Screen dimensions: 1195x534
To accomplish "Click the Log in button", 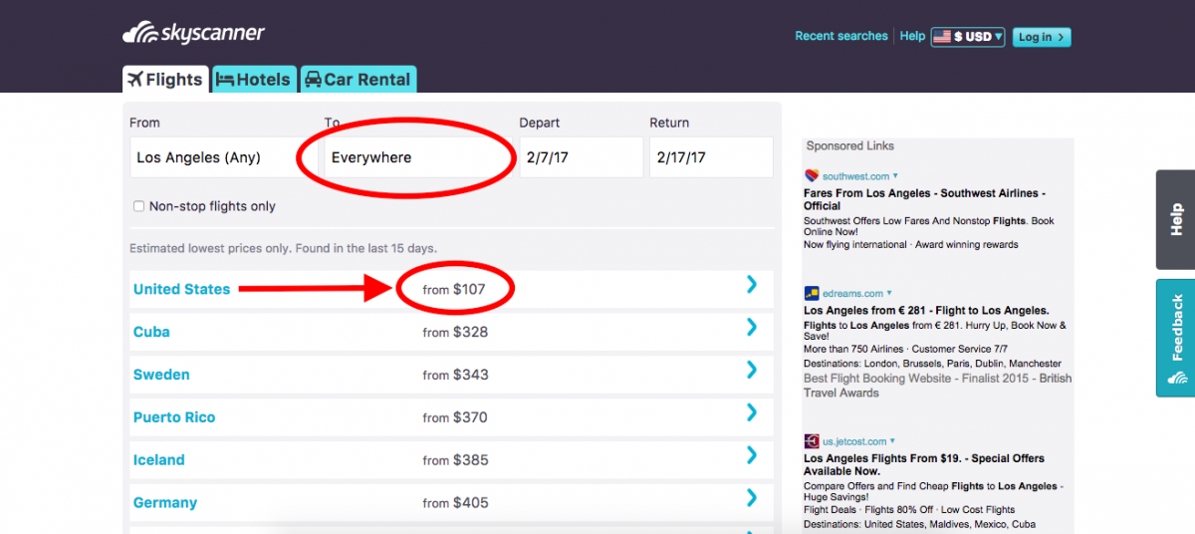I will (x=1041, y=37).
